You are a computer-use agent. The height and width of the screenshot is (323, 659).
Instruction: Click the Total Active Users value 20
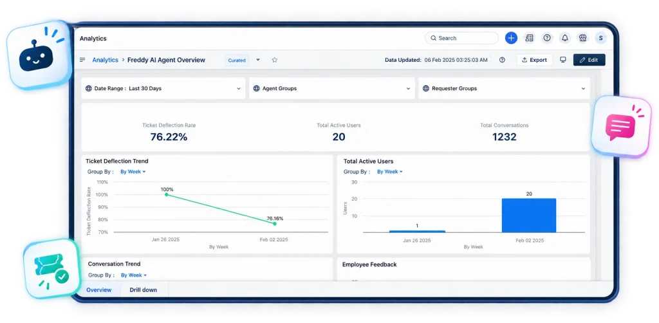coord(339,137)
